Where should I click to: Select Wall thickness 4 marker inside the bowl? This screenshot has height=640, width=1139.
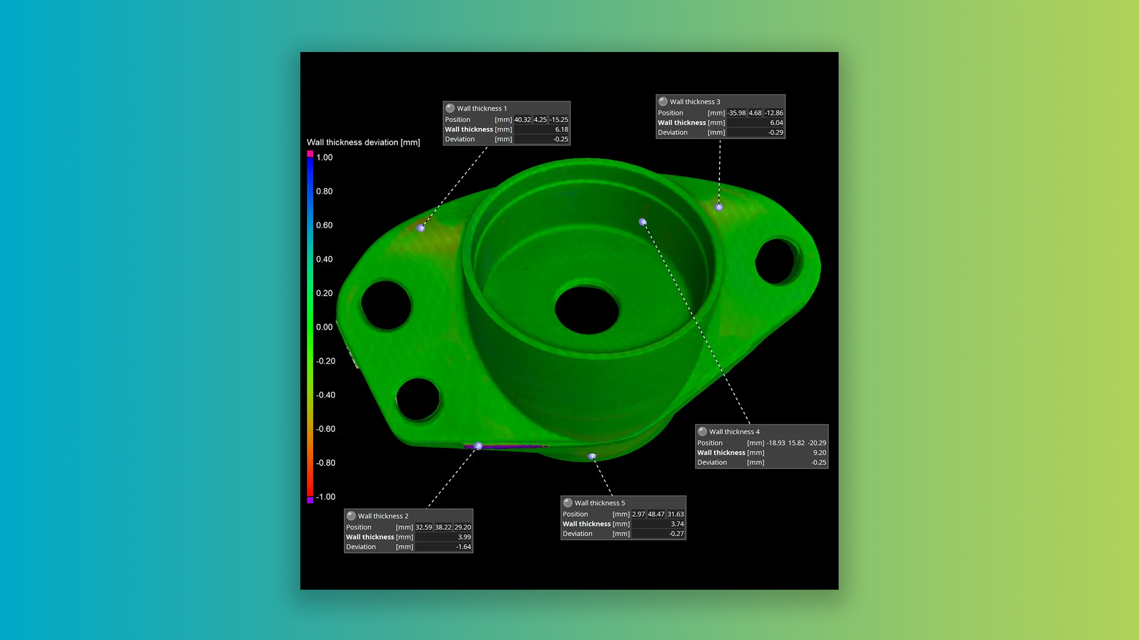click(642, 221)
